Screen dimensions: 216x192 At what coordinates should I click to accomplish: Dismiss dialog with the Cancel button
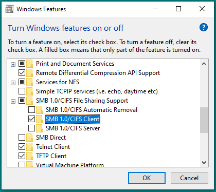coord(189,178)
